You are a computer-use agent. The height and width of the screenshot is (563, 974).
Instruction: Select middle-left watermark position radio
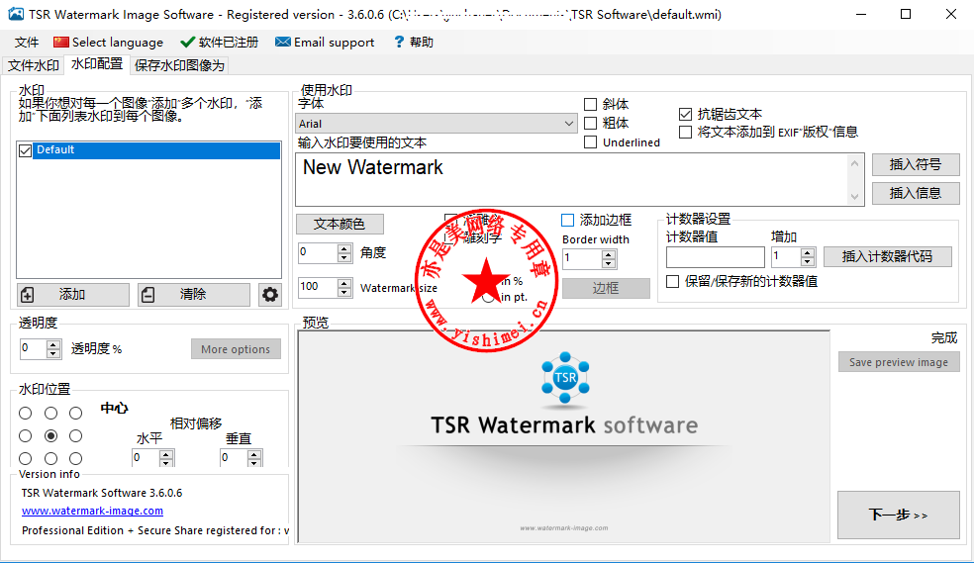(26, 435)
